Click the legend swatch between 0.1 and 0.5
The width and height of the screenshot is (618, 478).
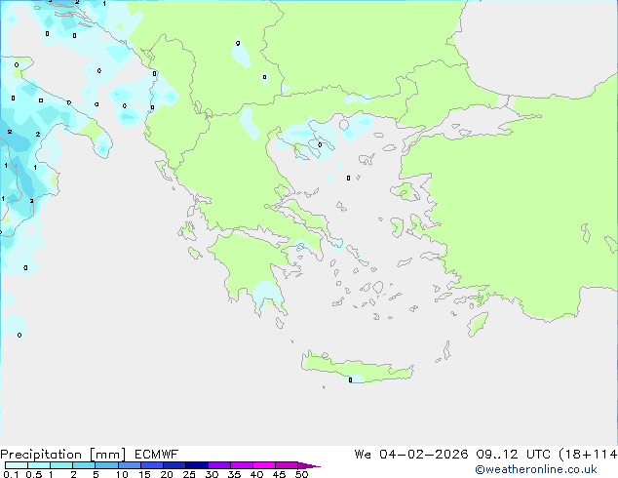pyautogui.click(x=17, y=465)
